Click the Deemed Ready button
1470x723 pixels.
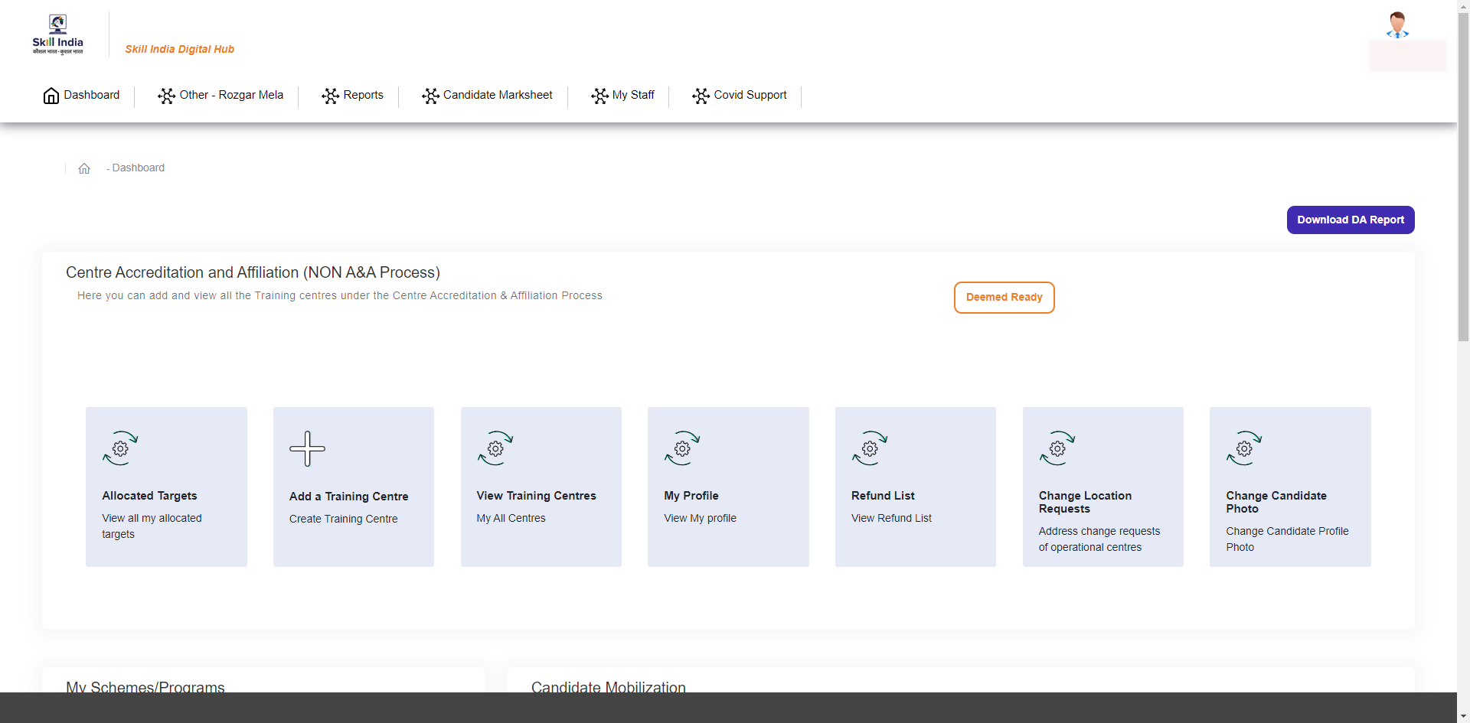[1004, 297]
